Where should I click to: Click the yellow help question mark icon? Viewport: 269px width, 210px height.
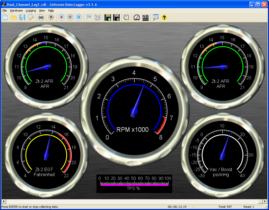tap(164, 17)
